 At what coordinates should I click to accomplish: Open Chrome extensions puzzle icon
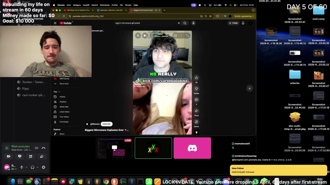tap(218, 16)
